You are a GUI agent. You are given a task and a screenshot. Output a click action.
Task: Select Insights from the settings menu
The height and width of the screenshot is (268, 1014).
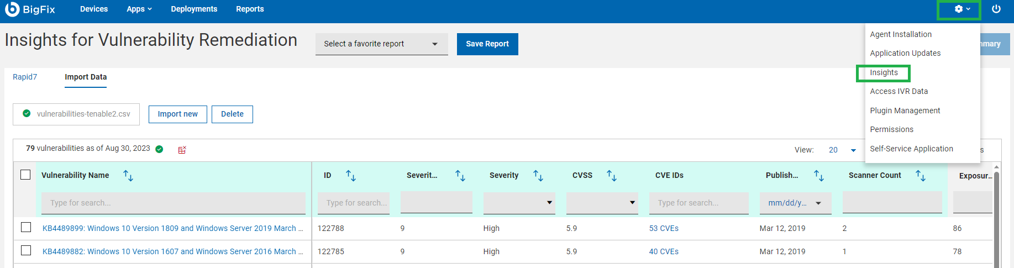click(x=884, y=72)
